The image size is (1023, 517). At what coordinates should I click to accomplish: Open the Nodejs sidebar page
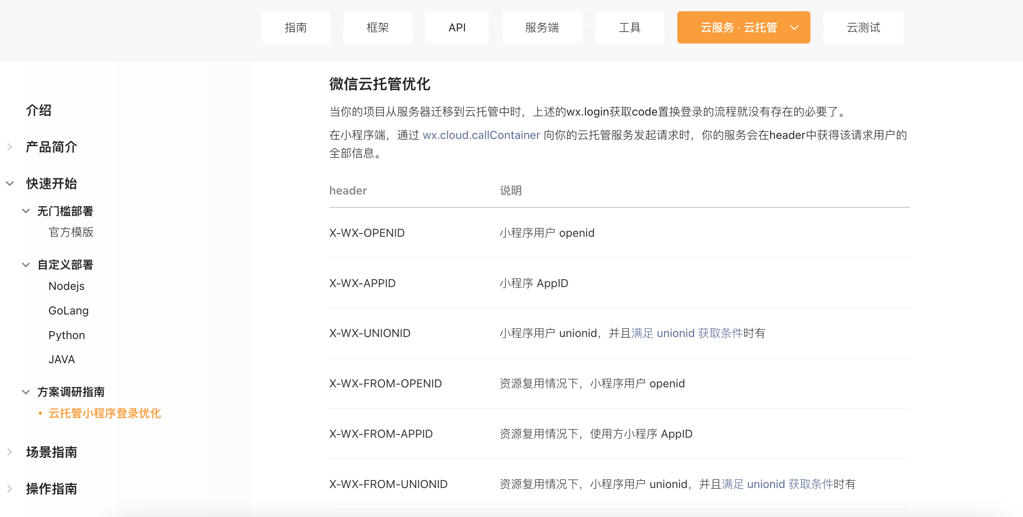coord(67,286)
